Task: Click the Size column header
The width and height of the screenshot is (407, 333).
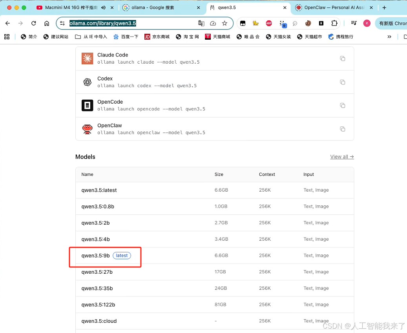Action: pos(219,174)
